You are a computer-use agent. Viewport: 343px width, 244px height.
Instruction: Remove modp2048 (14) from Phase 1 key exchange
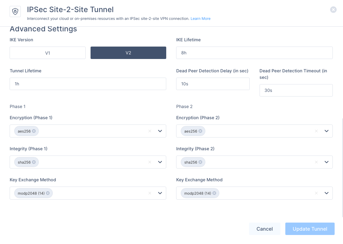[48, 193]
